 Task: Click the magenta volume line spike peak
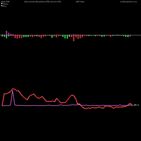13,90
